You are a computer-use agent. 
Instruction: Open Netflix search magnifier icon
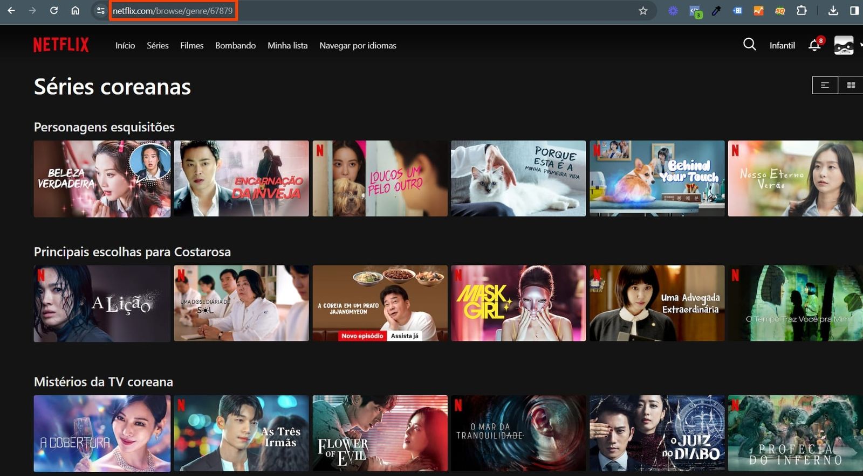(750, 44)
